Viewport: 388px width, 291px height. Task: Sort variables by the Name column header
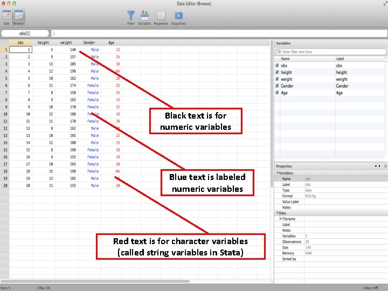tap(307, 59)
